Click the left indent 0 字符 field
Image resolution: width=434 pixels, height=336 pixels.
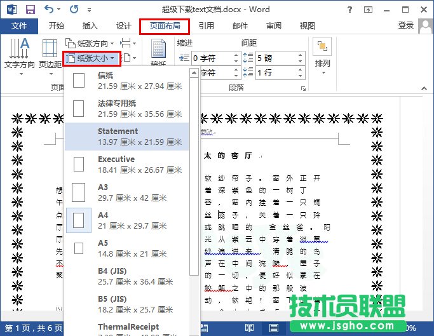click(x=212, y=58)
